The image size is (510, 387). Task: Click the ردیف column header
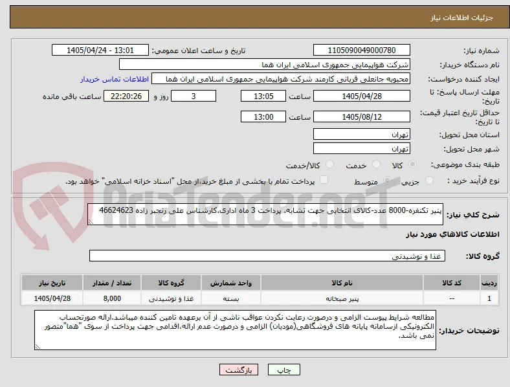click(489, 283)
